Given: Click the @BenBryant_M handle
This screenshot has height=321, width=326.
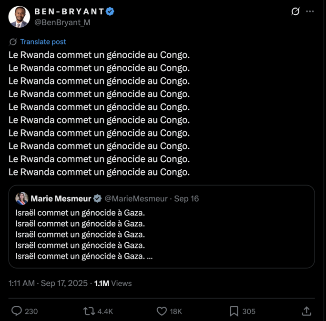Looking at the screenshot, I should pyautogui.click(x=62, y=22).
